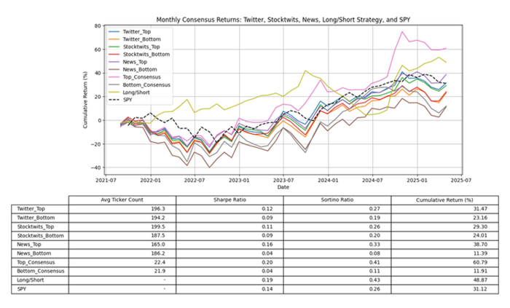
Task: Click the 38.70 cumulative return cell
Action: (444, 245)
